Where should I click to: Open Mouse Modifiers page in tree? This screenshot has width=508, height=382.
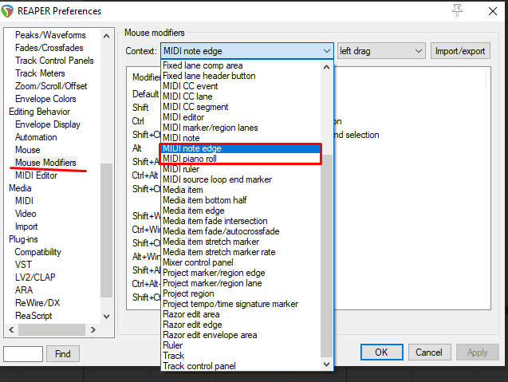tap(45, 163)
